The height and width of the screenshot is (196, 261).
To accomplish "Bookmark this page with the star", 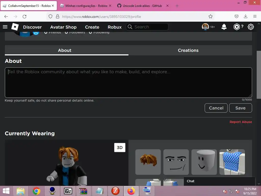I will 210,16.
